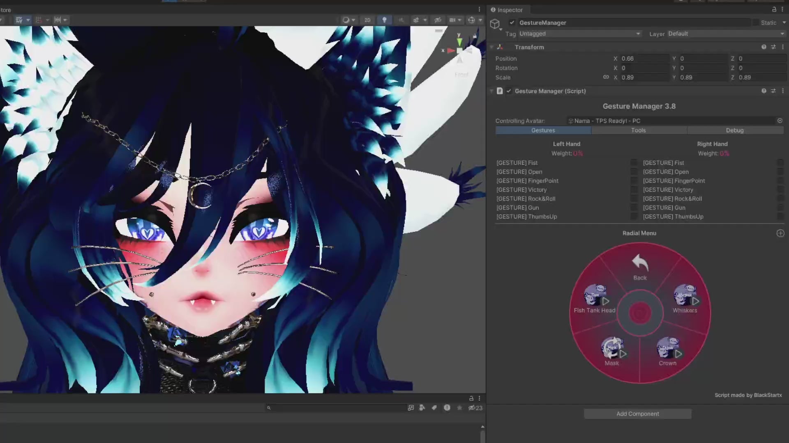Viewport: 789px width, 443px height.
Task: Collapse the Gesture Manager (Script) component
Action: coord(491,91)
